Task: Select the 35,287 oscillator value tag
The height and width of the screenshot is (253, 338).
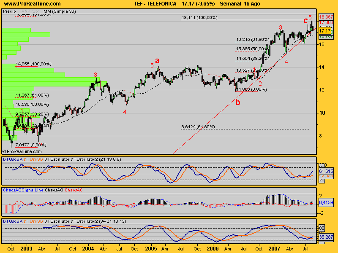Action: point(326,237)
